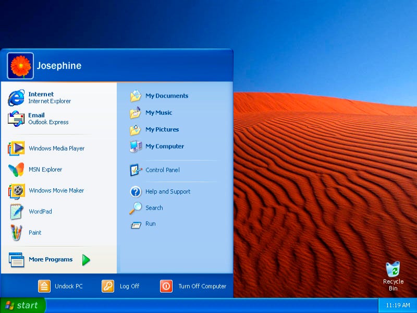The height and width of the screenshot is (313, 417).
Task: Select the Email menu label
Action: [x=36, y=115]
